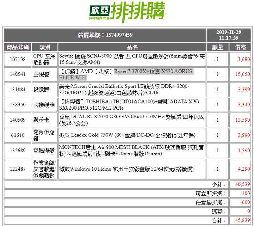Click the 顯示卡 category cell

(45, 120)
